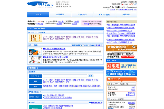Open the メッセージBOX button

122,99
